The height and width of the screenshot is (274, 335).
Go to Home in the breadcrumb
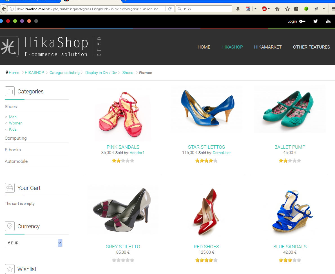coord(14,73)
